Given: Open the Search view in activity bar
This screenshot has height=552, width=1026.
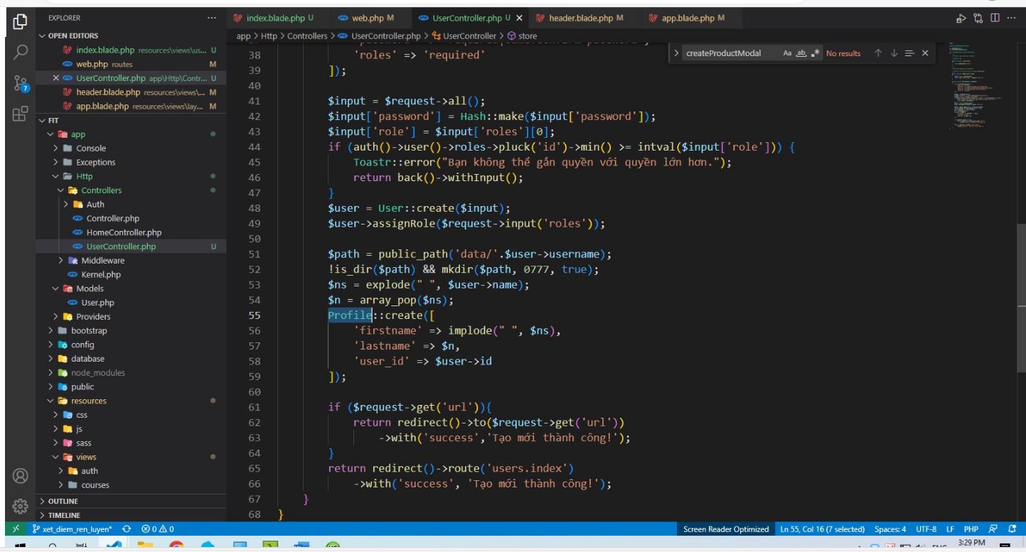Looking at the screenshot, I should coord(21,52).
